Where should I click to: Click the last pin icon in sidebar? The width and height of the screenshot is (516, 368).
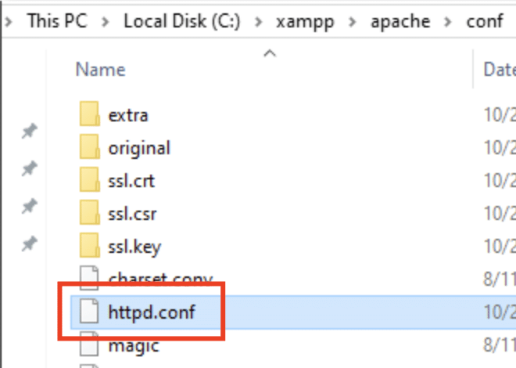30,244
